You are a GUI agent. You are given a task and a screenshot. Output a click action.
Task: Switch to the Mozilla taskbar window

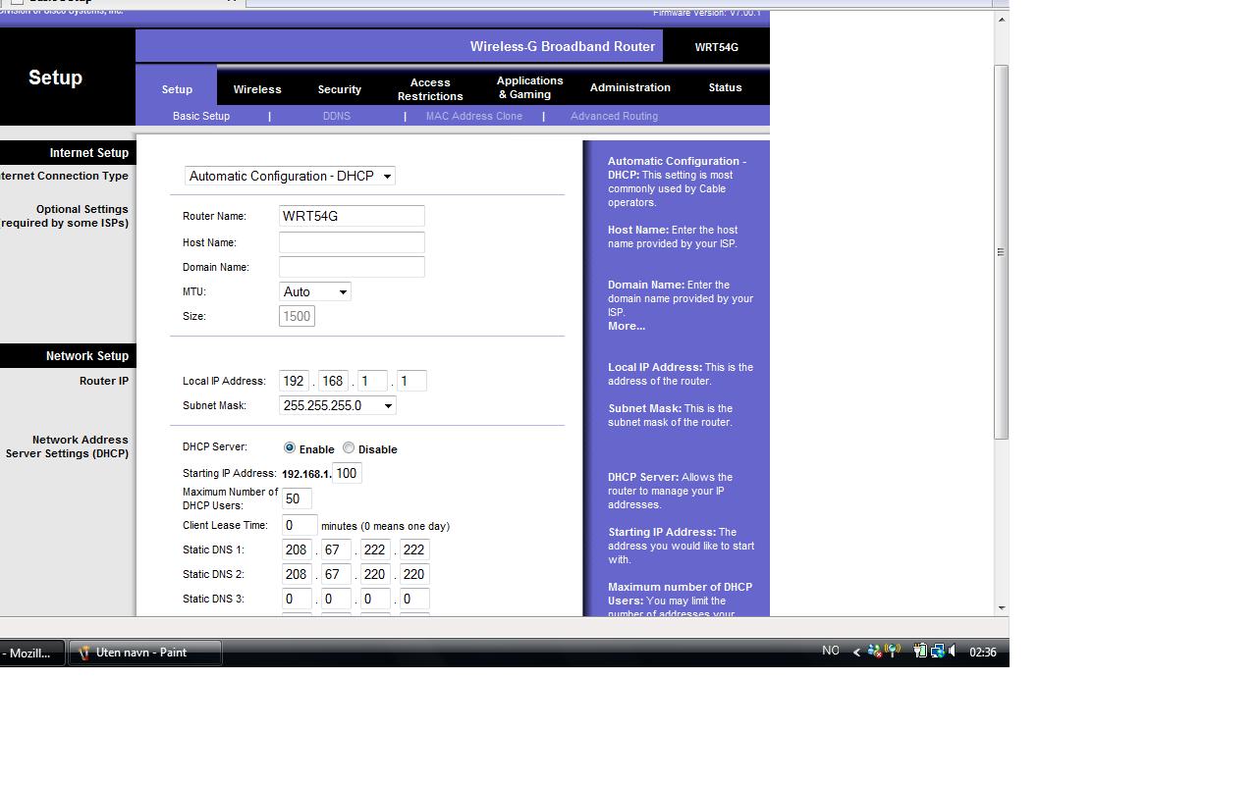point(31,653)
